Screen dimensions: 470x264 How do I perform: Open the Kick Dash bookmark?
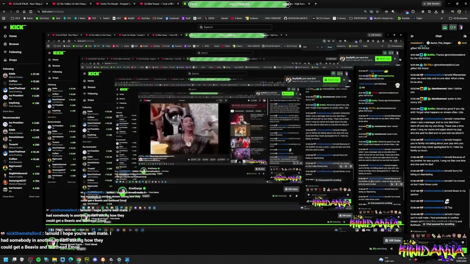point(43,18)
